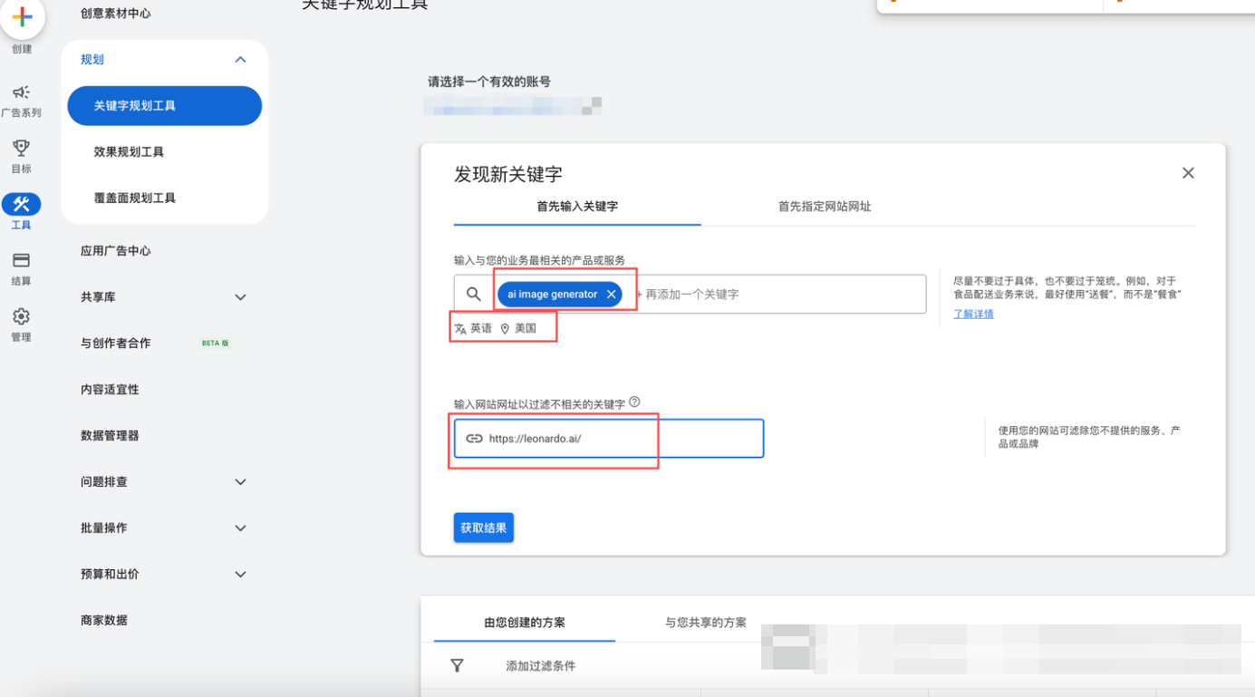This screenshot has width=1255, height=697.
Task: Open 关键字规划工具 in sidebar
Action: (165, 106)
